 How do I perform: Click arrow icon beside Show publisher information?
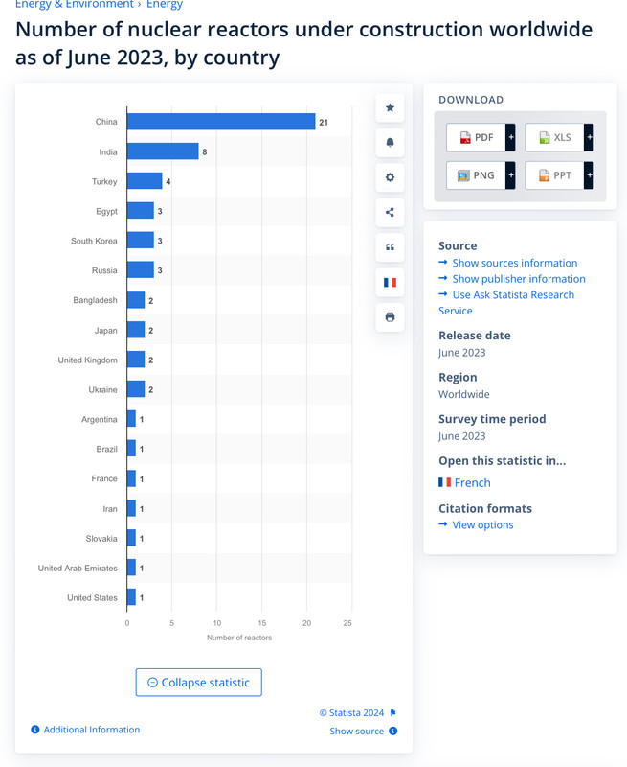[443, 278]
